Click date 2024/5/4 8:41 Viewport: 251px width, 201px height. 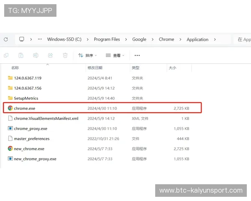pyautogui.click(x=100, y=78)
